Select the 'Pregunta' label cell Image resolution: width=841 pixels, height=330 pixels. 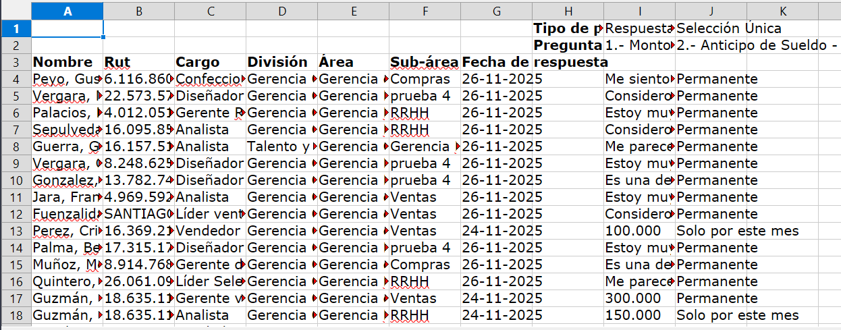[568, 45]
